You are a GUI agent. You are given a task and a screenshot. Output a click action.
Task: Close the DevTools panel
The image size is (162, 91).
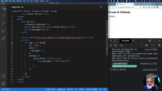click(159, 41)
